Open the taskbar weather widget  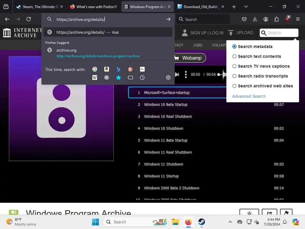(x=21, y=222)
